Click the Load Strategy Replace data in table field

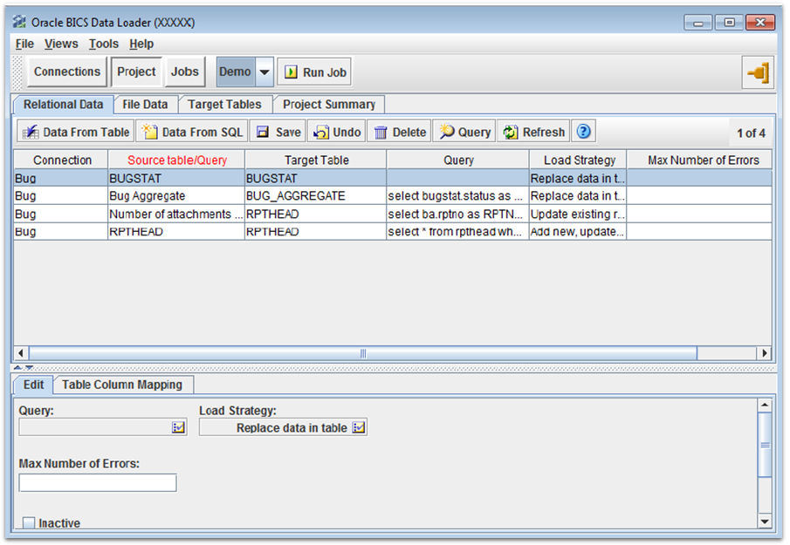point(283,428)
